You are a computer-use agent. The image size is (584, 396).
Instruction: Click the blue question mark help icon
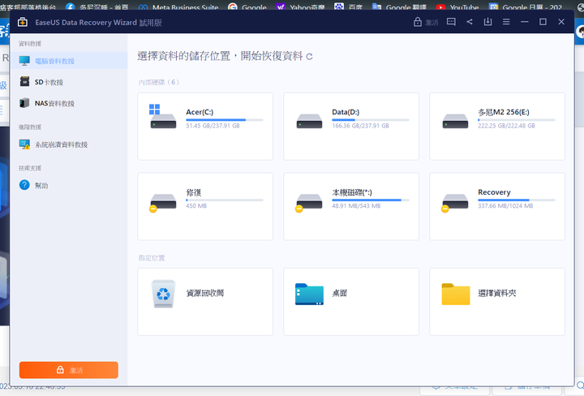[x=24, y=185]
